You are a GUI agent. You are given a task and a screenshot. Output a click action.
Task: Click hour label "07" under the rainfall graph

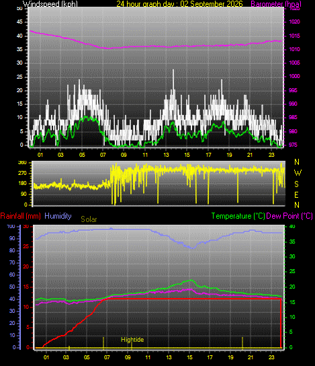[107, 357]
